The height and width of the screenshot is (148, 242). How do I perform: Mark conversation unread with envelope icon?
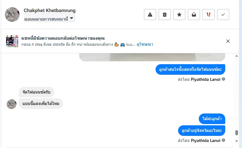click(194, 15)
